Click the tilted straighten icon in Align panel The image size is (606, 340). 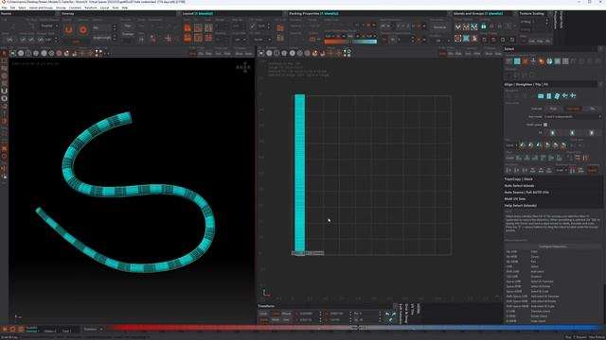[557, 96]
